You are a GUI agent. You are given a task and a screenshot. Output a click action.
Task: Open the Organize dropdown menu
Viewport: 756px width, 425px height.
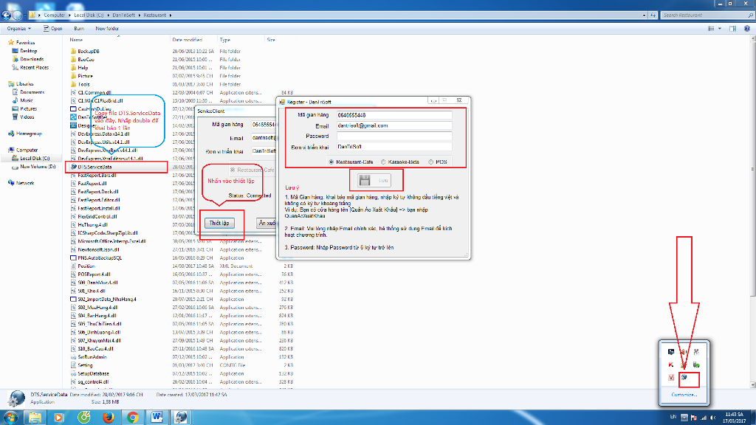[18, 29]
